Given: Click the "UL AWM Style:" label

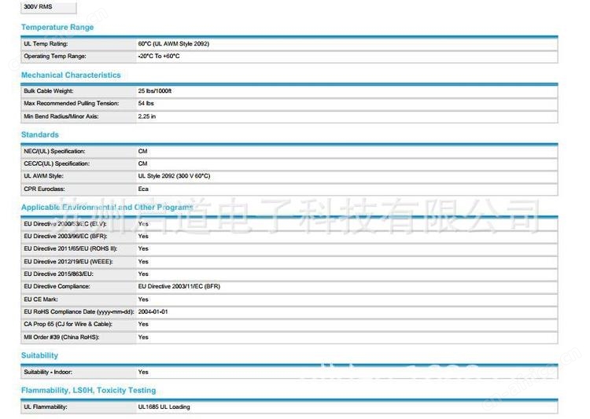Looking at the screenshot, I should point(43,176).
